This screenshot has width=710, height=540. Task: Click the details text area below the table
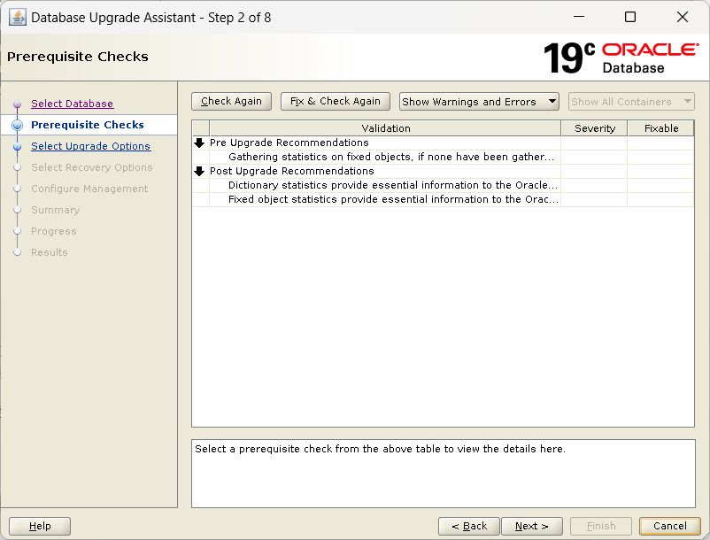click(x=444, y=474)
